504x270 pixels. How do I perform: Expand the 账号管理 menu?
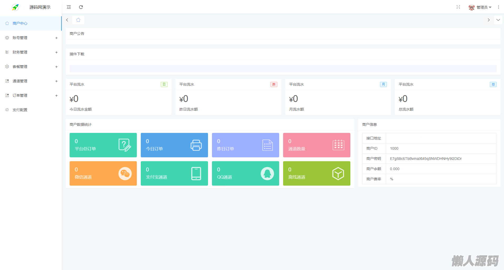click(x=31, y=38)
